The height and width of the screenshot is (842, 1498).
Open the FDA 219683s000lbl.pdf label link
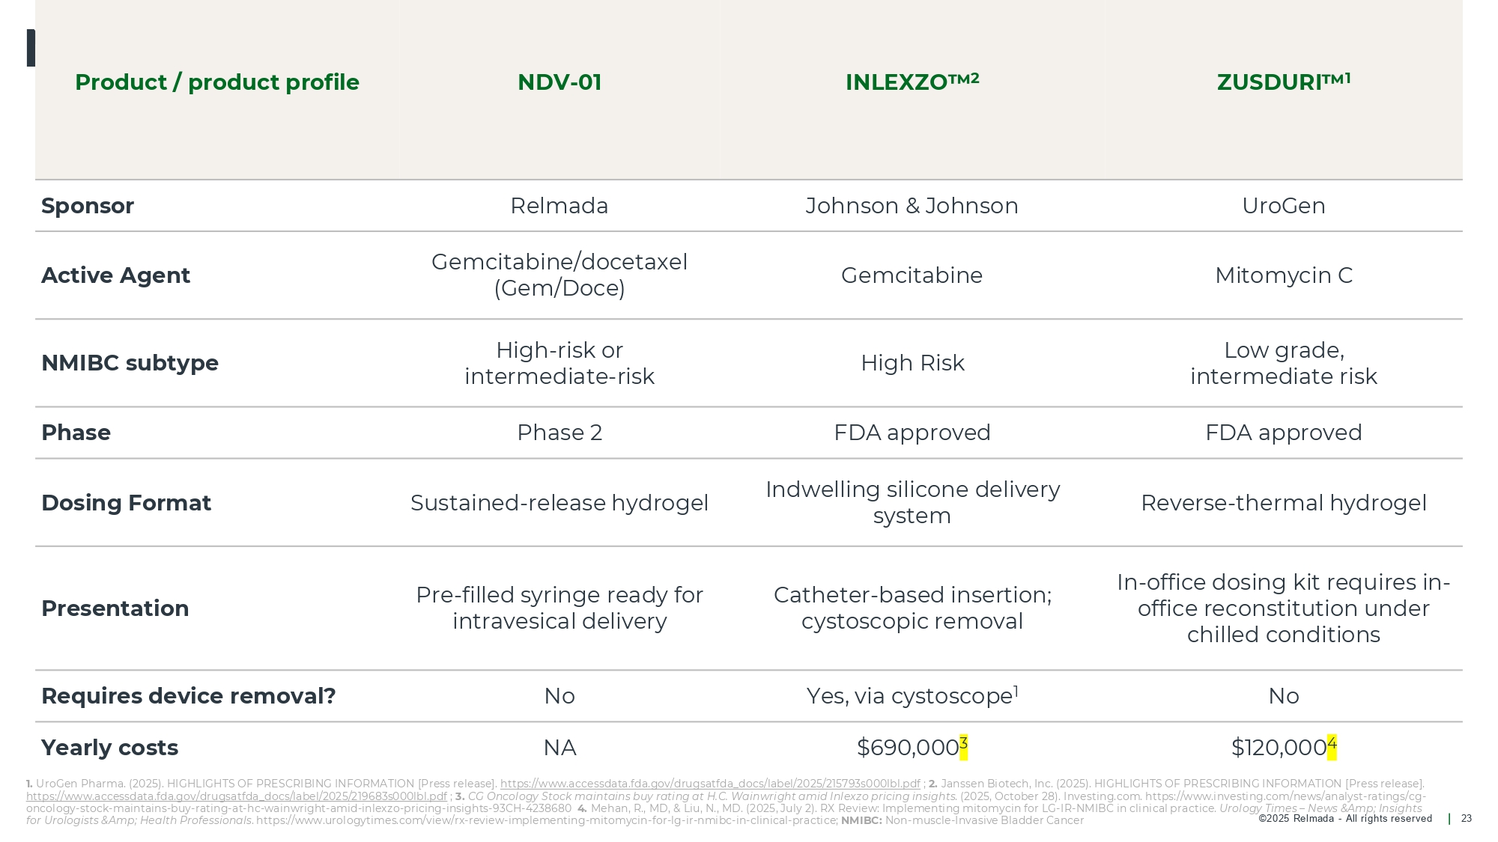(236, 796)
